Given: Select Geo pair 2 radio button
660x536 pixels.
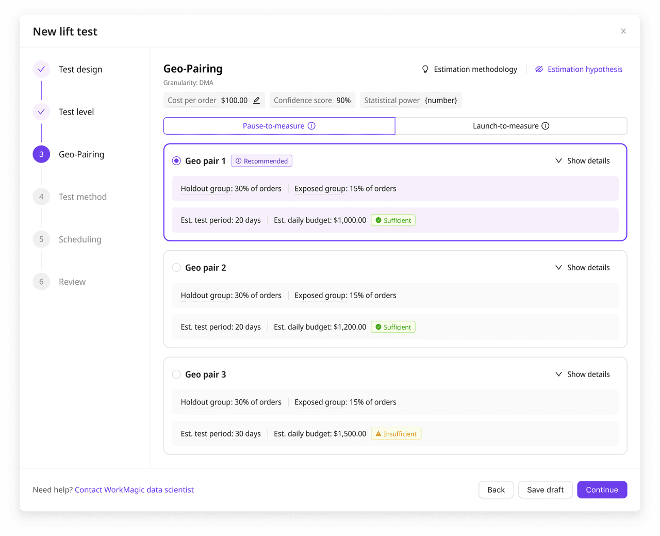Looking at the screenshot, I should pos(176,268).
